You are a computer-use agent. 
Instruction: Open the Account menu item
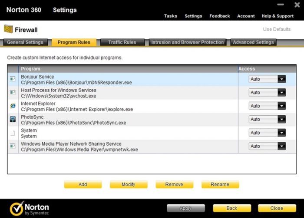pos(246,16)
